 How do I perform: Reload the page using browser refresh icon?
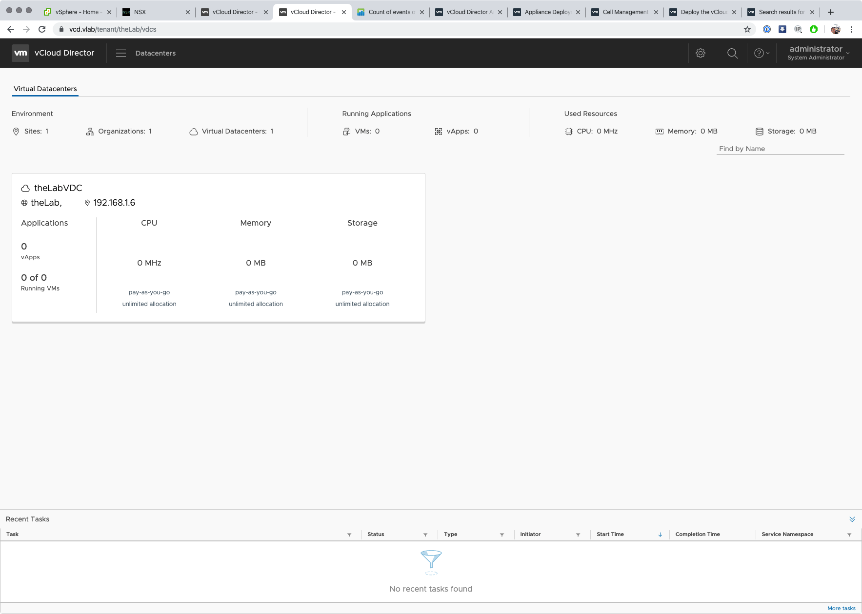[42, 29]
